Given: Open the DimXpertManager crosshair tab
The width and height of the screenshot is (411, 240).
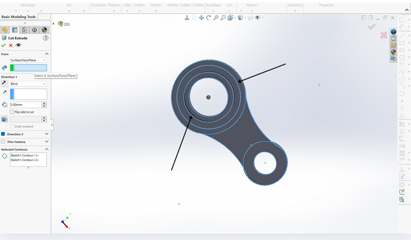Looking at the screenshot, I should (34, 30).
